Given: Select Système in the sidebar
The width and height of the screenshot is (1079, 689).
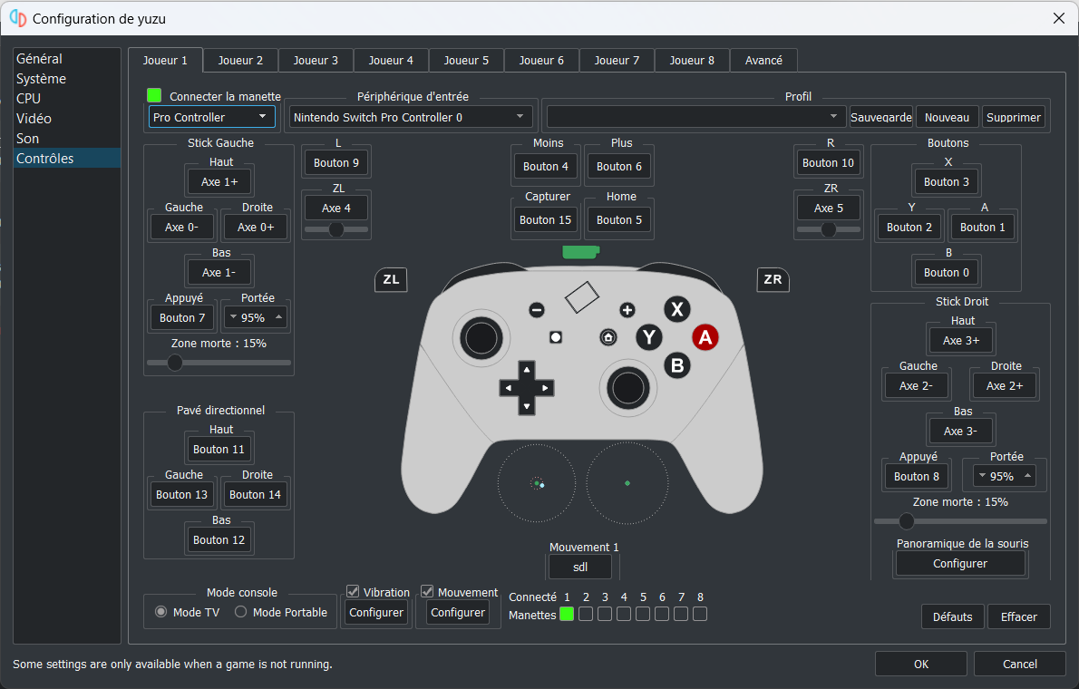Looking at the screenshot, I should [x=67, y=79].
